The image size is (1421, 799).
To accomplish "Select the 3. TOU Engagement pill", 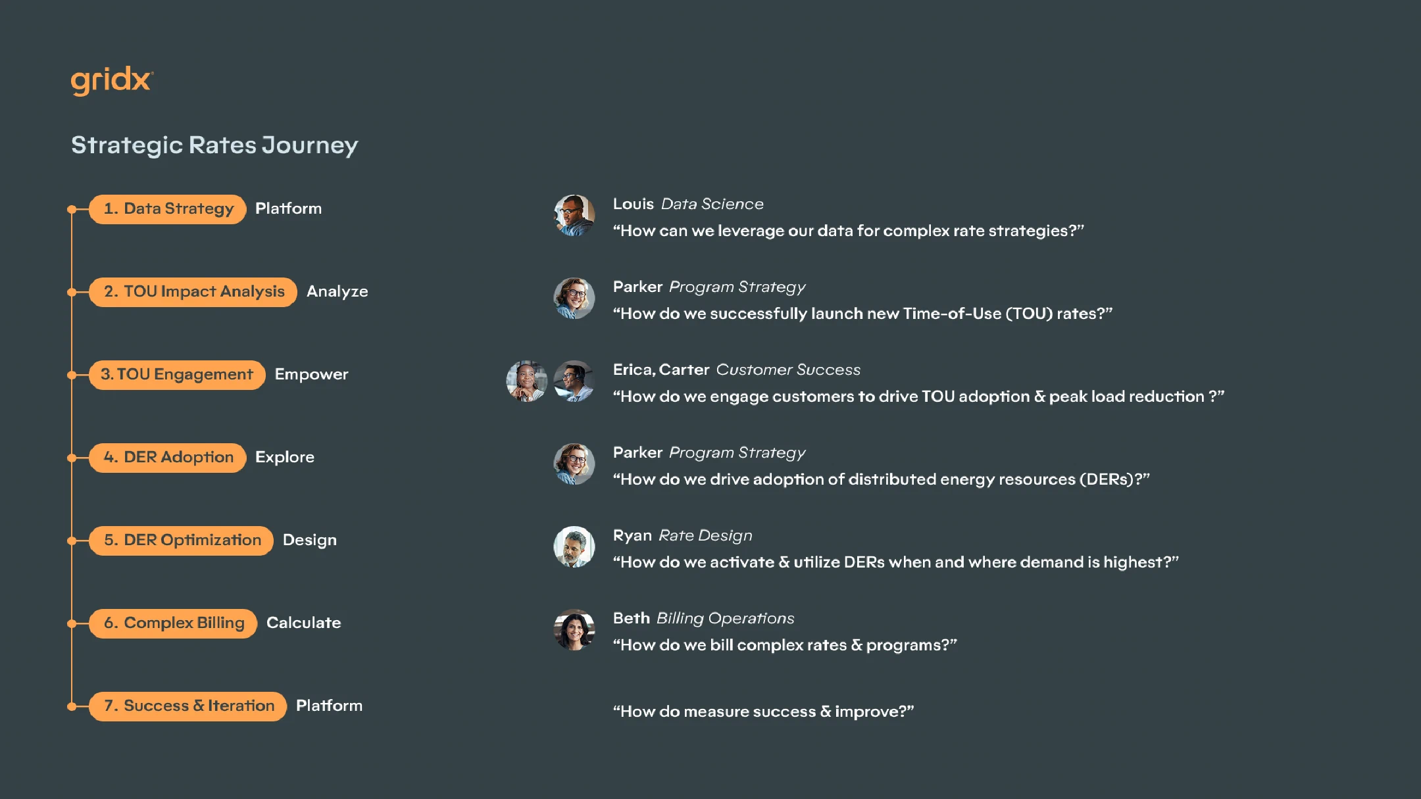I will tap(177, 375).
